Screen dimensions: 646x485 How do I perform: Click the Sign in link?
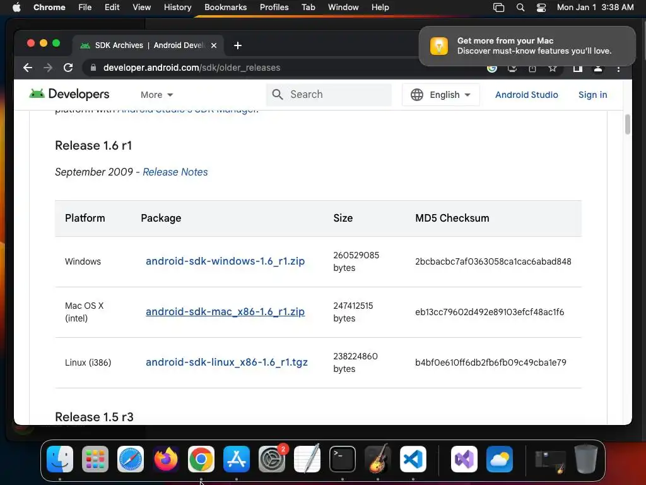(592, 95)
